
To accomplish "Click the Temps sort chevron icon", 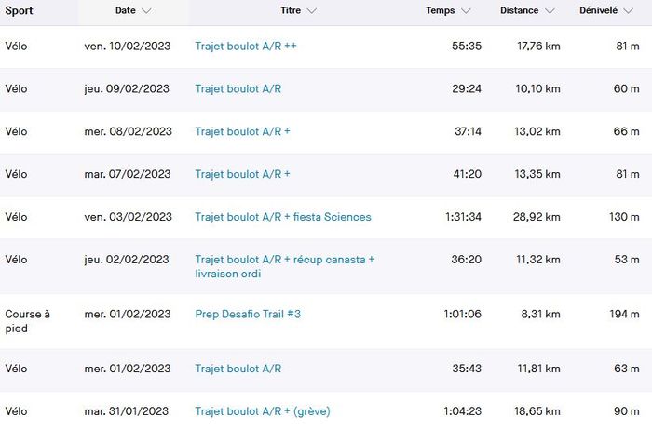I will pos(466,11).
